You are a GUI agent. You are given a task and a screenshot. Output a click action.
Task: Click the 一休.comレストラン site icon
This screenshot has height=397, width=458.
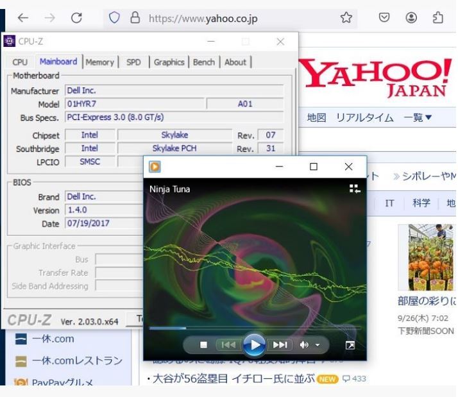21,361
